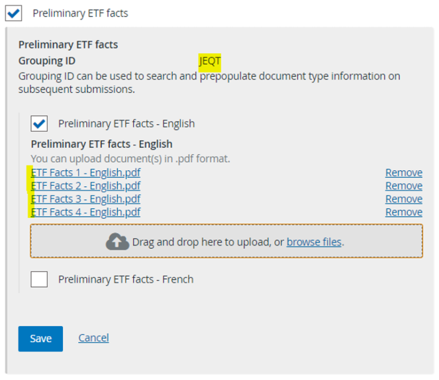Click the Grouping ID label
439x380 pixels.
point(47,61)
